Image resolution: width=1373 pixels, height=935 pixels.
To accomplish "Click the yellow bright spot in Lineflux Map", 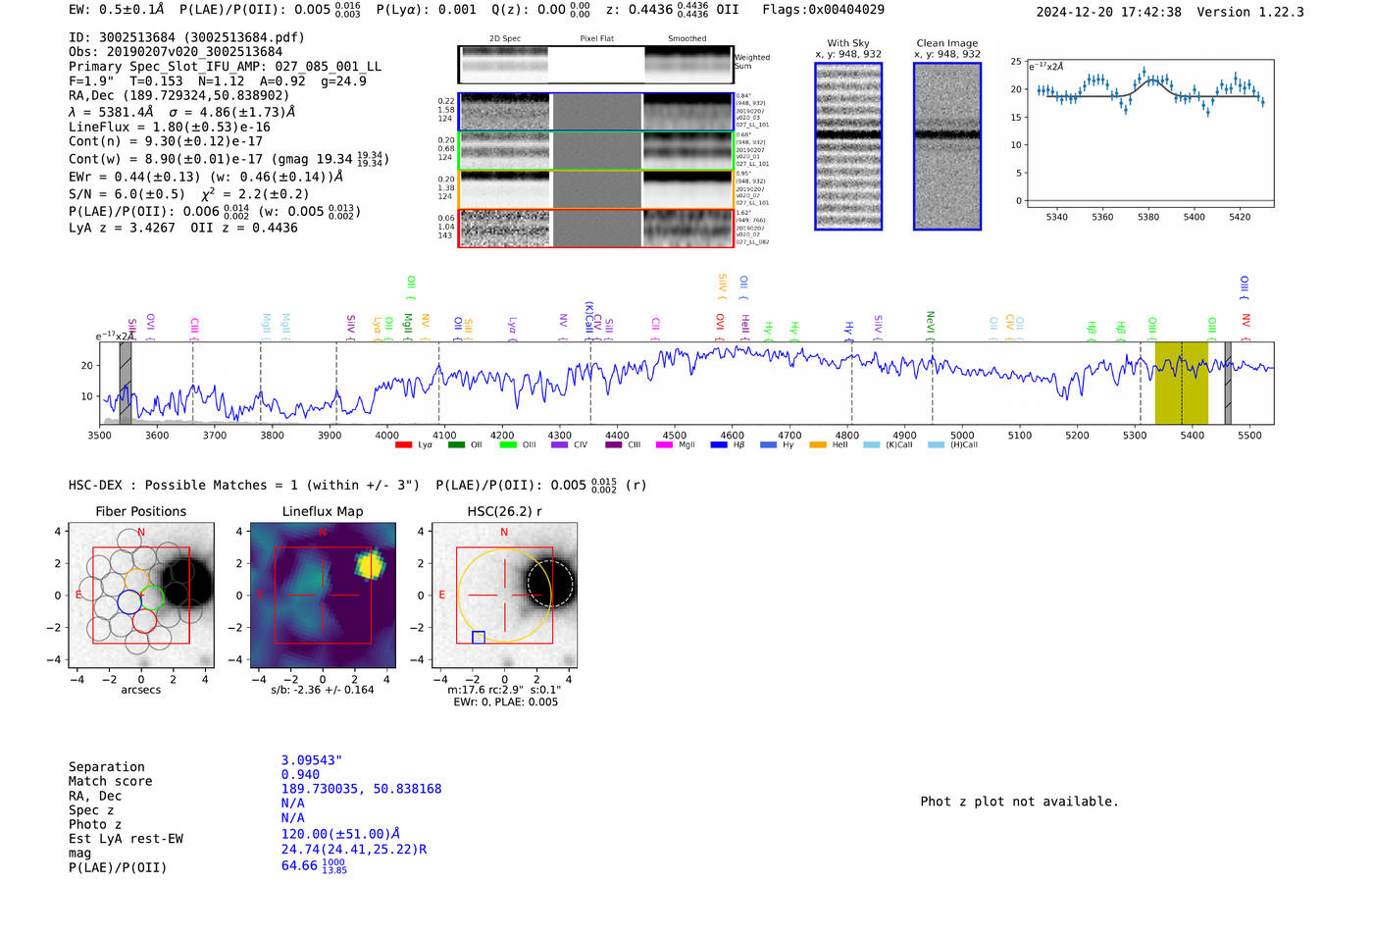I will click(368, 564).
